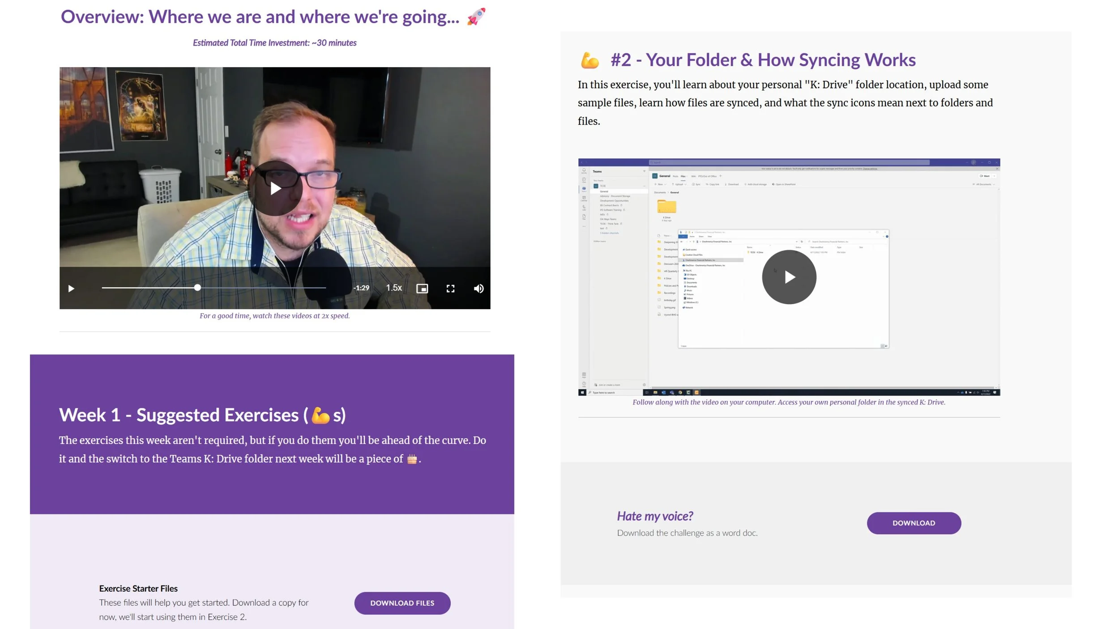1119x629 pixels.
Task: Click flexed bicep emoji beside #2 heading
Action: pos(589,60)
